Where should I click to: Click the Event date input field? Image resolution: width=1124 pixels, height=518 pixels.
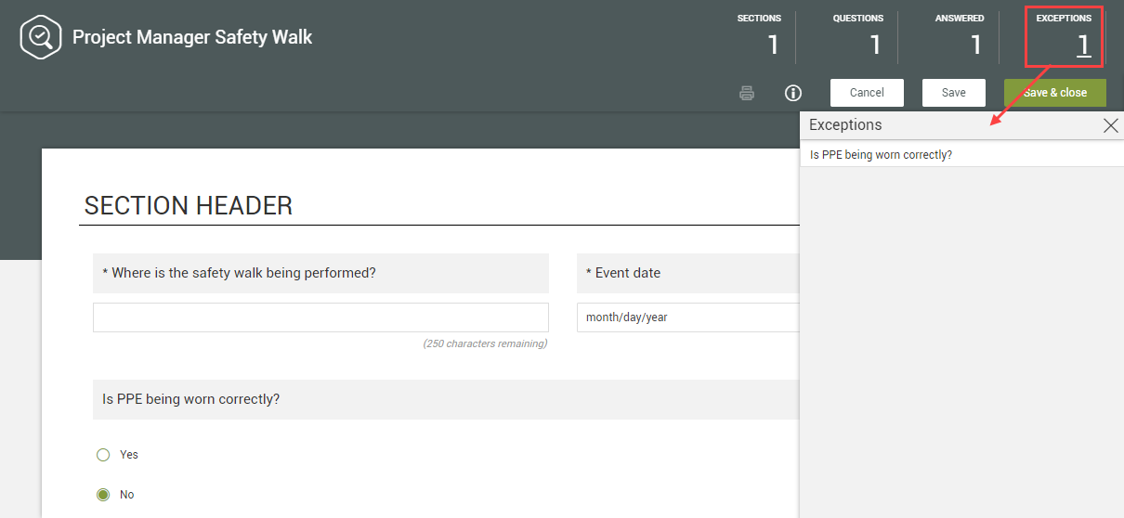click(687, 317)
